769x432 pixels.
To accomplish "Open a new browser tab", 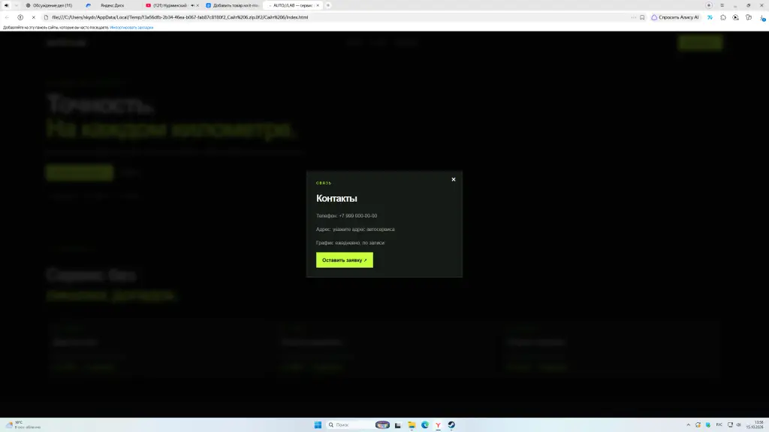I will click(x=328, y=5).
